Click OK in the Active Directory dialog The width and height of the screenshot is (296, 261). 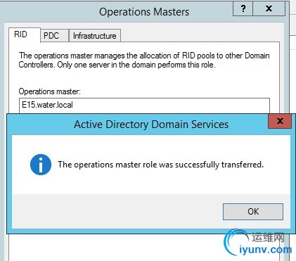(x=253, y=212)
